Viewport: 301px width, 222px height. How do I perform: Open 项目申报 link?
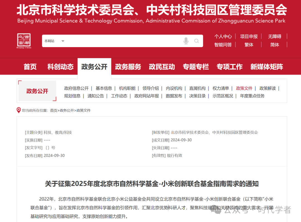coord(249,37)
